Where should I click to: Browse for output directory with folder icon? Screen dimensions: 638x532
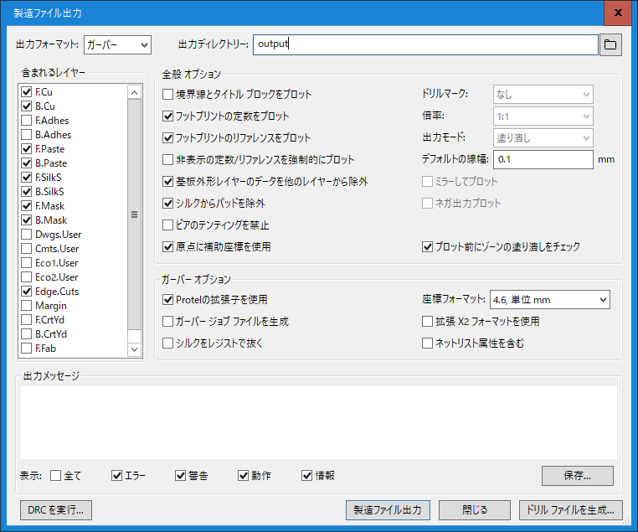point(610,44)
